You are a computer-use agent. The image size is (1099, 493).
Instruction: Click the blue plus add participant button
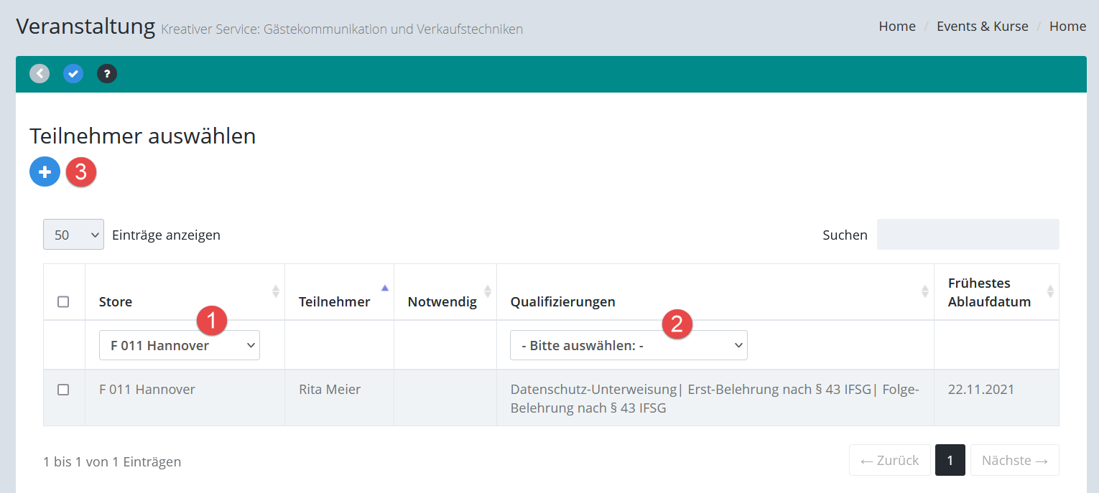45,172
